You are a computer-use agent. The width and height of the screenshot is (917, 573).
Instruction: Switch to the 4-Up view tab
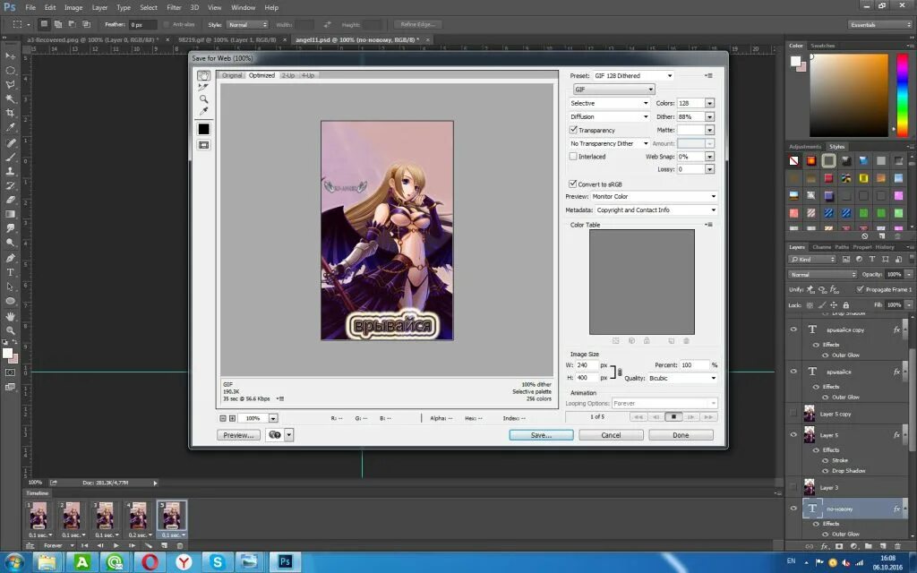pyautogui.click(x=308, y=75)
